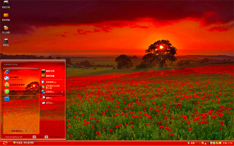Click the round green-yellow tray icon
This screenshot has height=146, width=234.
click(x=217, y=143)
